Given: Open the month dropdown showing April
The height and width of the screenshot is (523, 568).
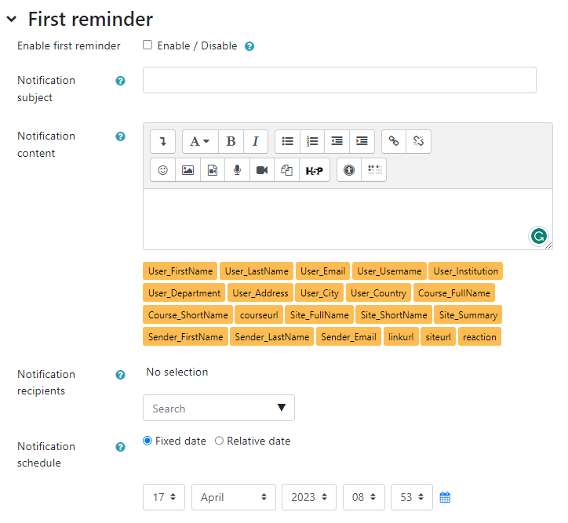Looking at the screenshot, I should (234, 497).
